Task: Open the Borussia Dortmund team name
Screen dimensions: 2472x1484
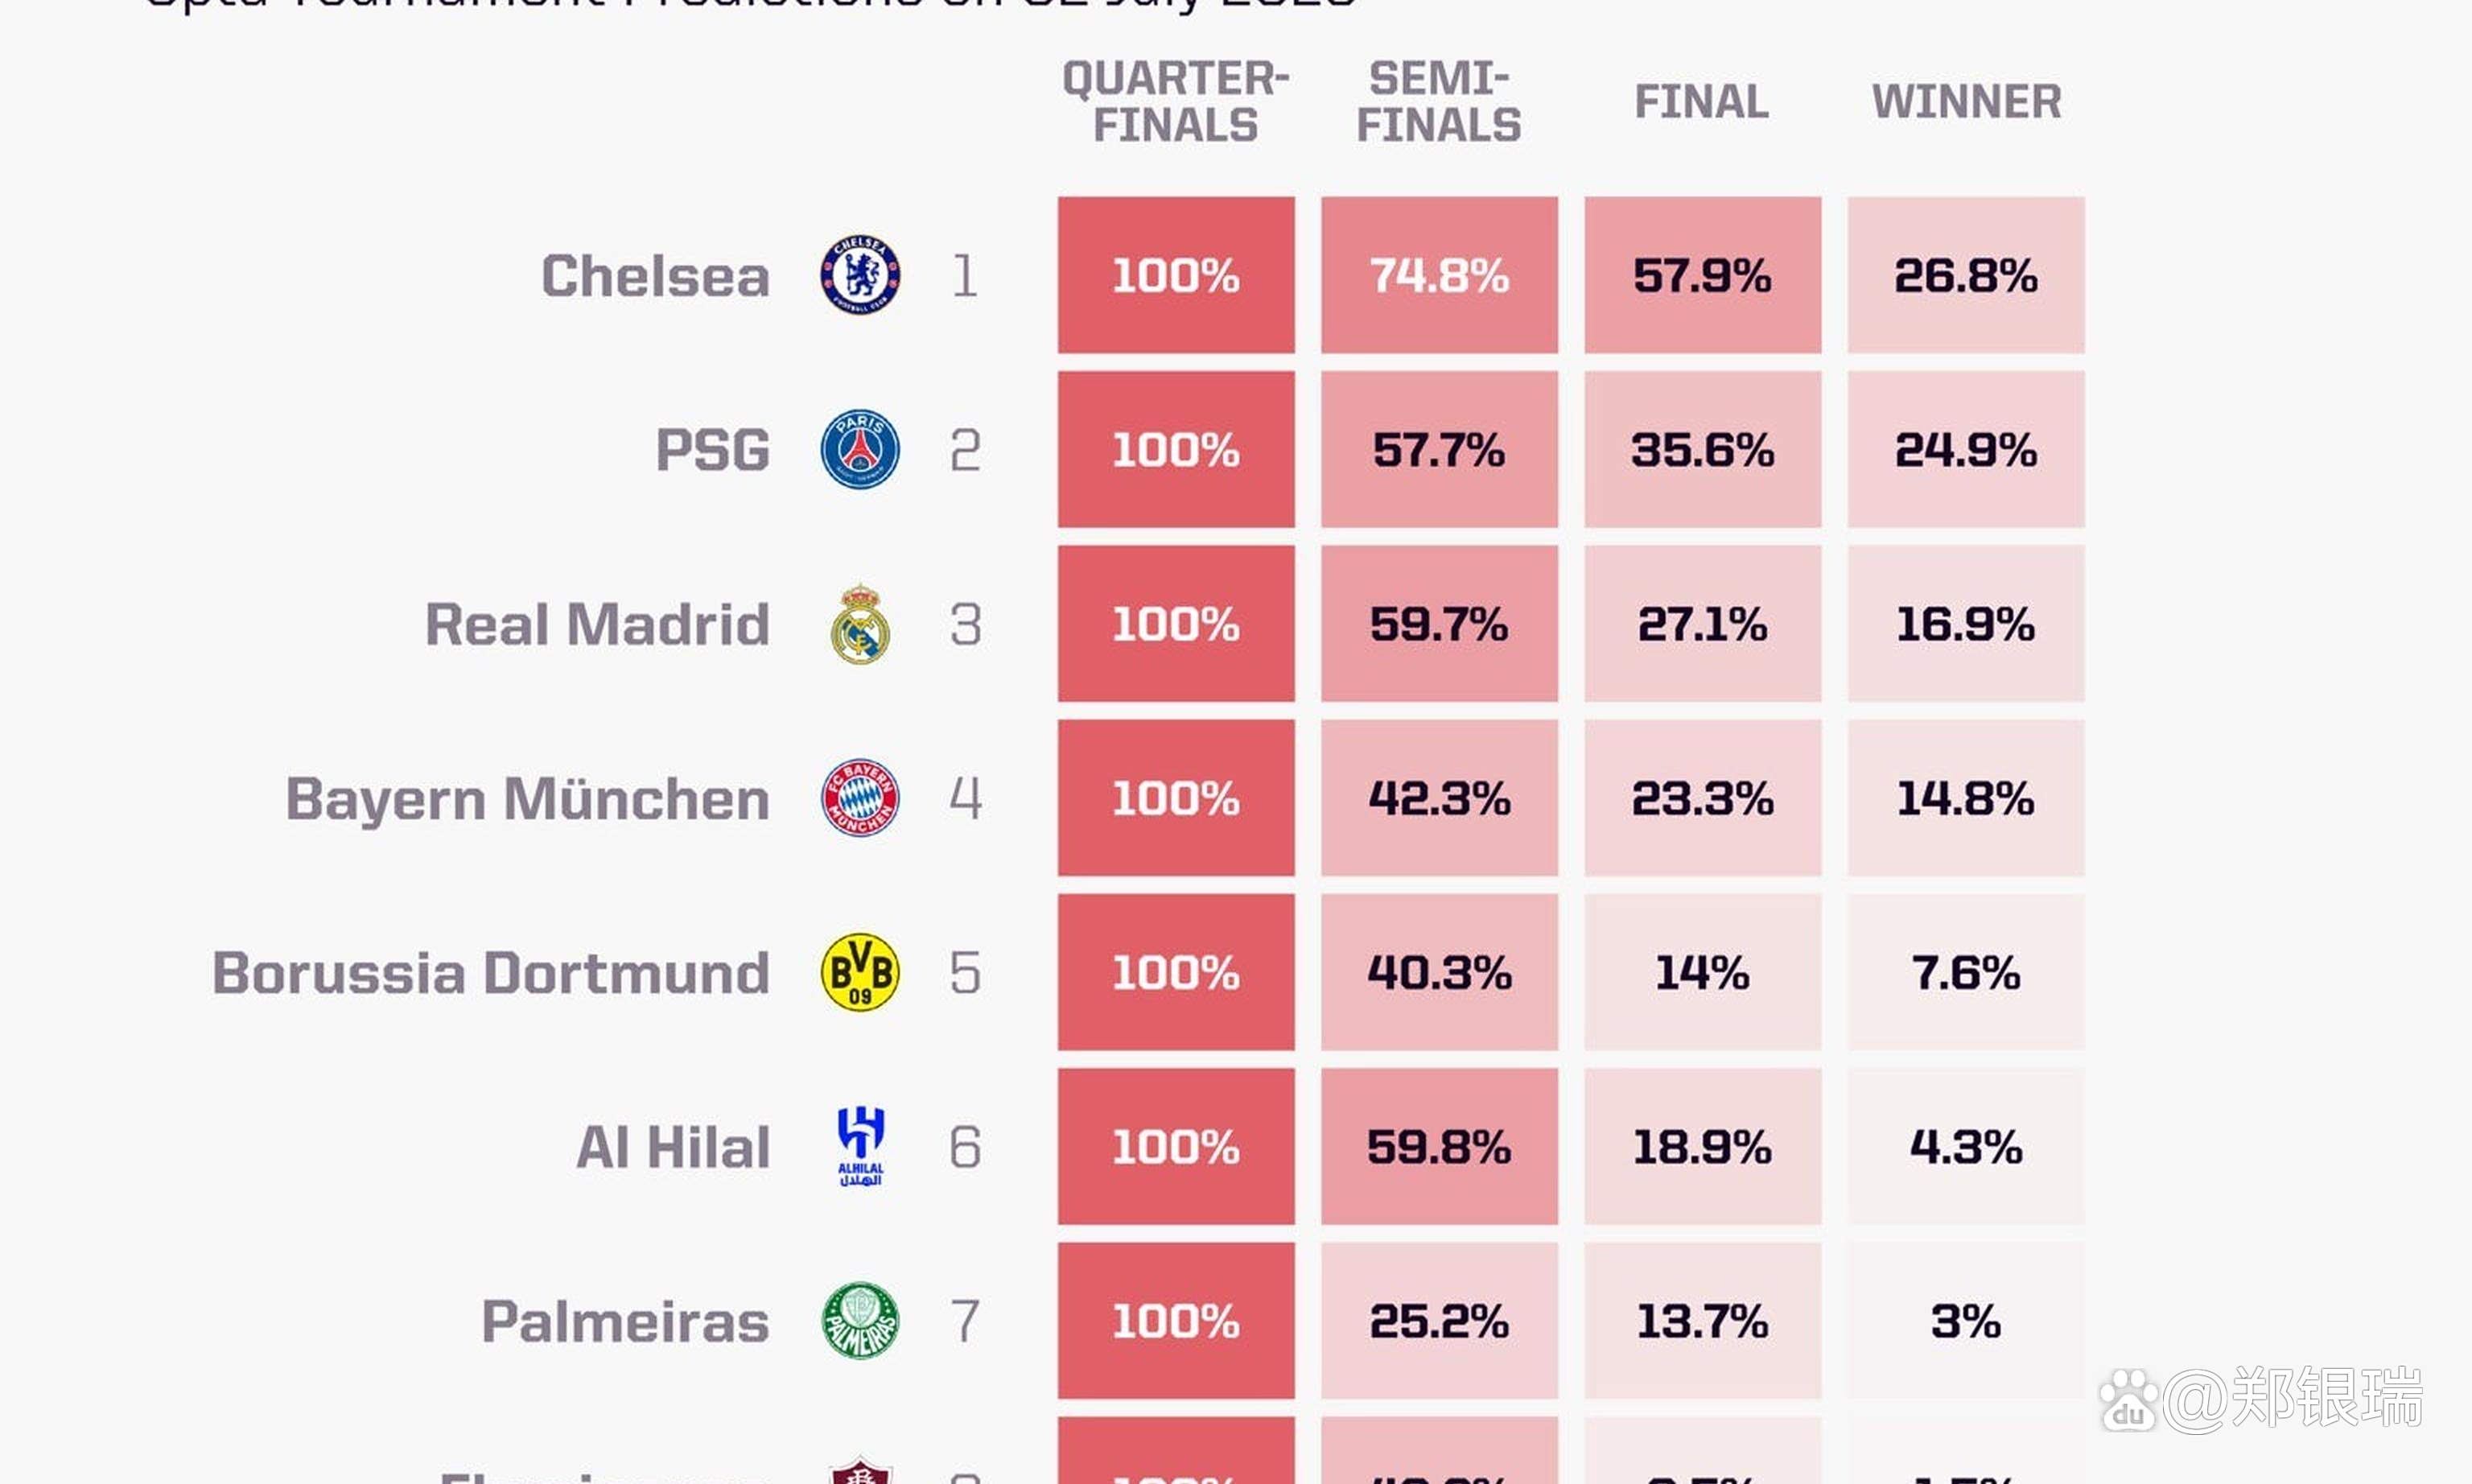Action: click(491, 973)
